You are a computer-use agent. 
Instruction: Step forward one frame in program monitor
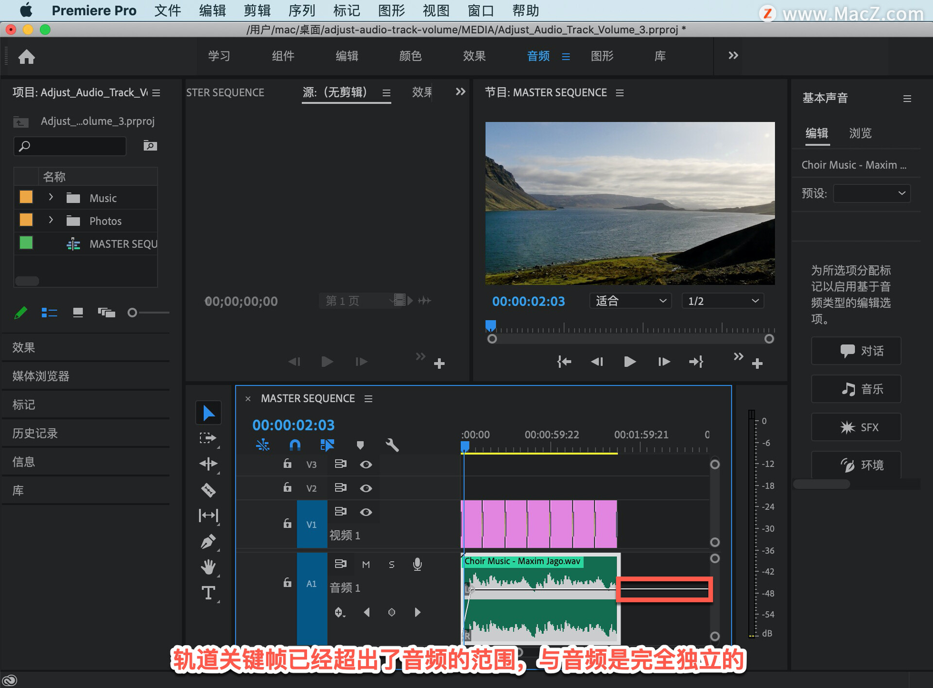point(664,362)
